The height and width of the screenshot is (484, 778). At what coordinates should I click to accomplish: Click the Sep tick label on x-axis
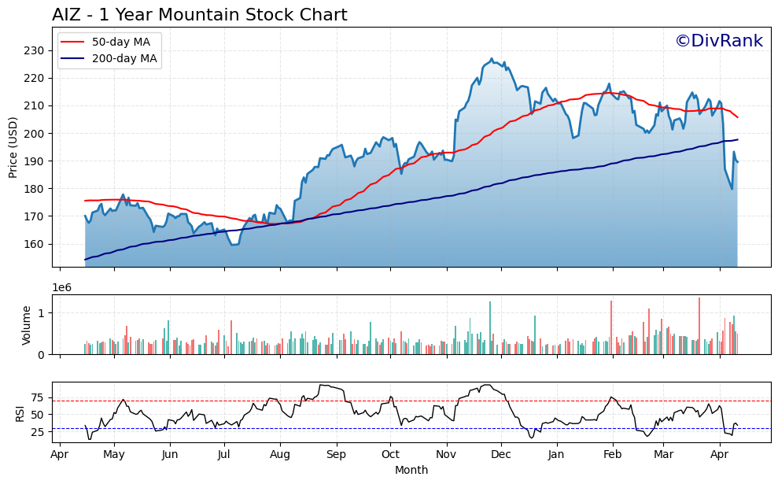pos(336,454)
